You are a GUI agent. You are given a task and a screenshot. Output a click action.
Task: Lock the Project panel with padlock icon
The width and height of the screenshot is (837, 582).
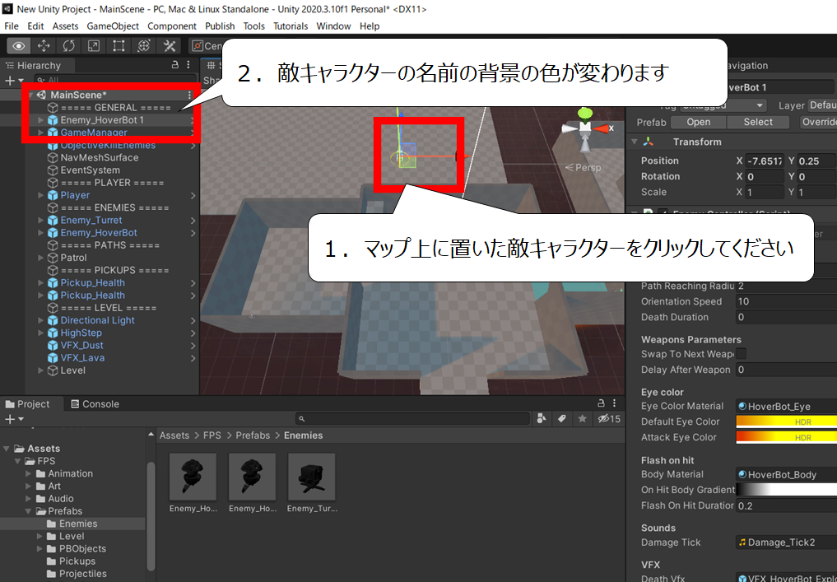coord(601,403)
